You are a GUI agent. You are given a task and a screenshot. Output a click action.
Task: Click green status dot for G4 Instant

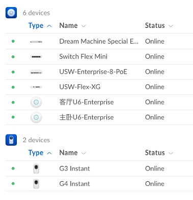13,184
